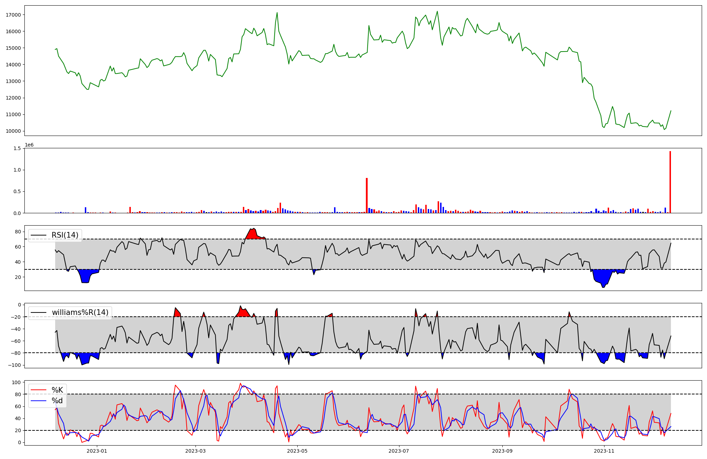Click the 100 tick on stochastic axis

pyautogui.click(x=17, y=382)
